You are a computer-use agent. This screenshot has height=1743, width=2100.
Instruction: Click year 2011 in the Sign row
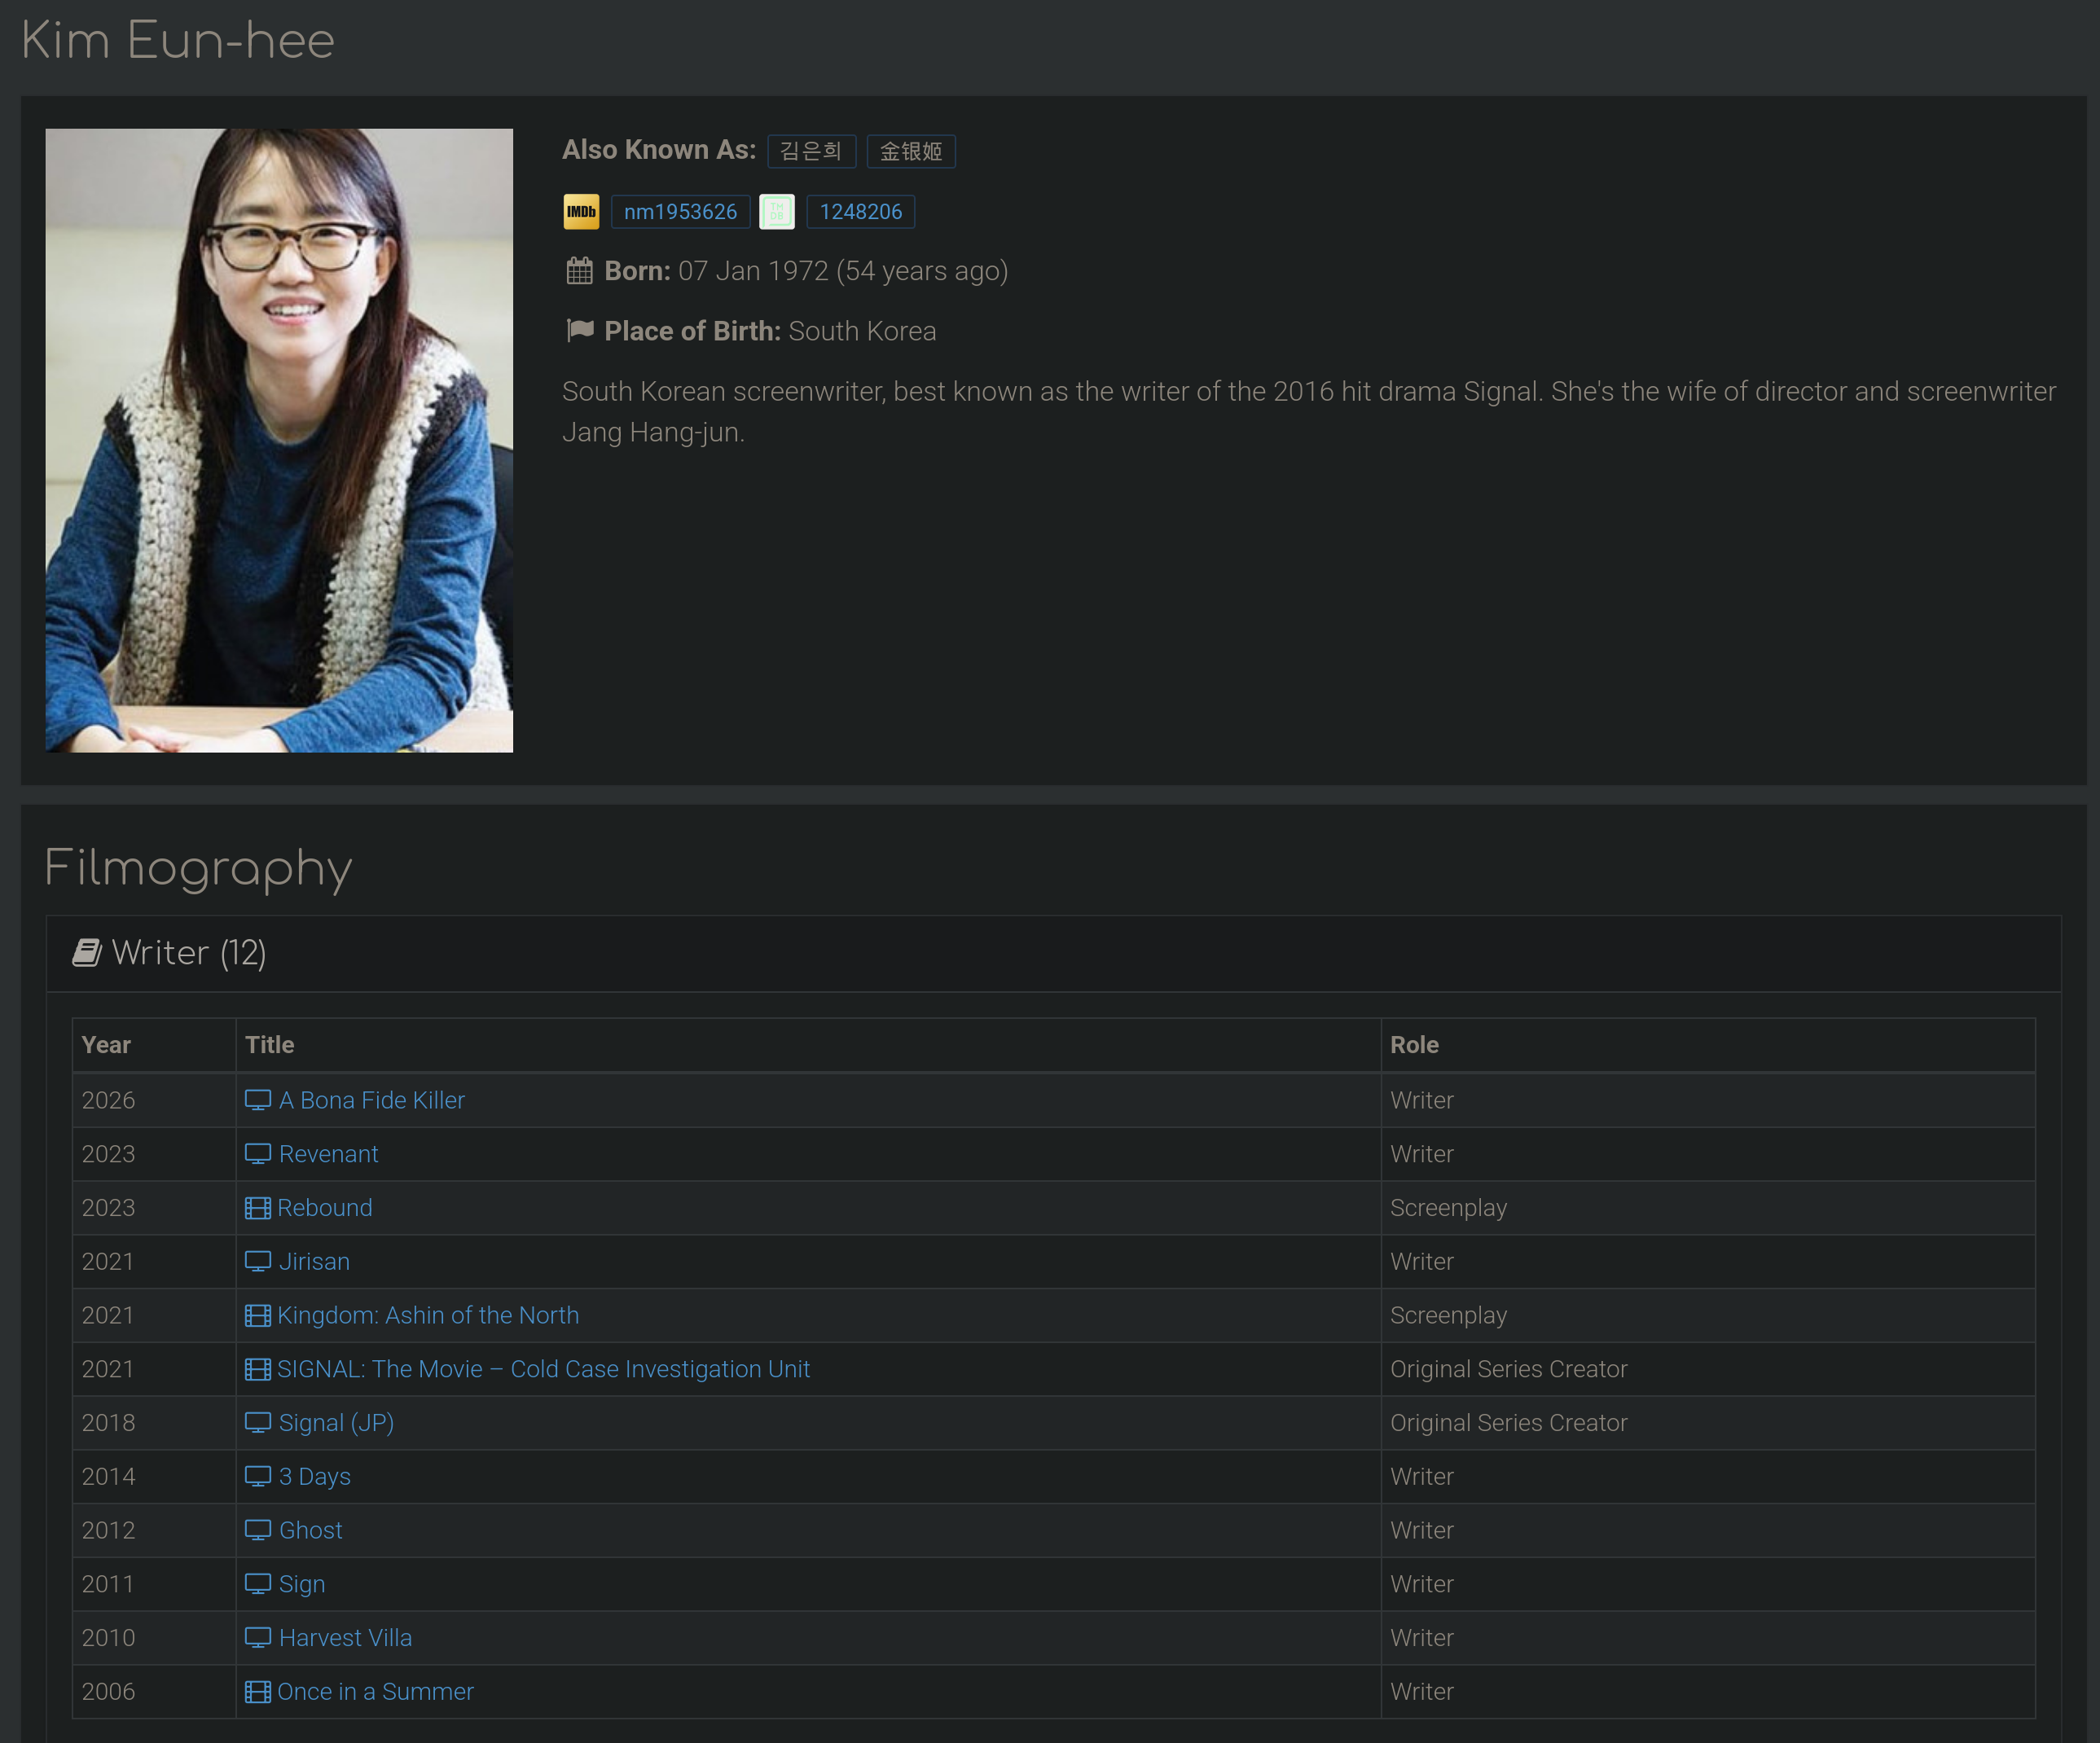(108, 1585)
